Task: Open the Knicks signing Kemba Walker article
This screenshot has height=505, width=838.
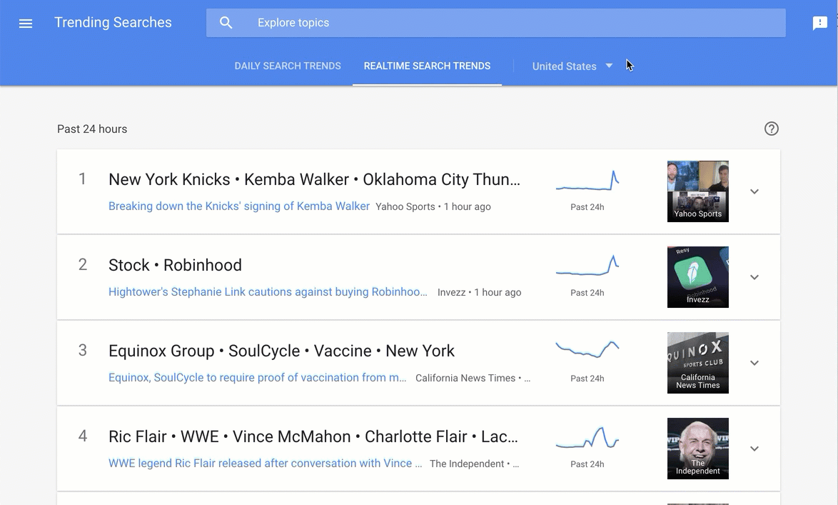Action: point(239,206)
